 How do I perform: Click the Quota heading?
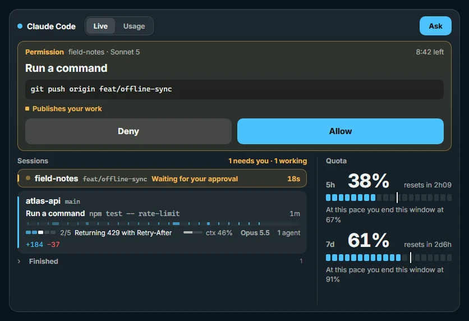336,160
